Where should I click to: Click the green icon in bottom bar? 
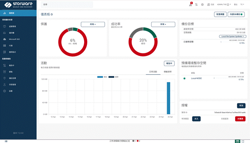click(238, 141)
